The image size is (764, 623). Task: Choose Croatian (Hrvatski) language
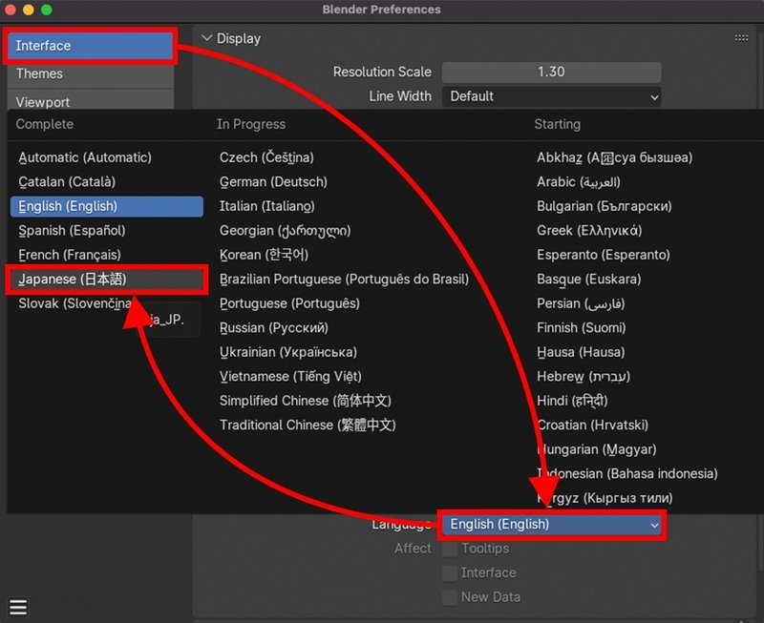pyautogui.click(x=592, y=426)
